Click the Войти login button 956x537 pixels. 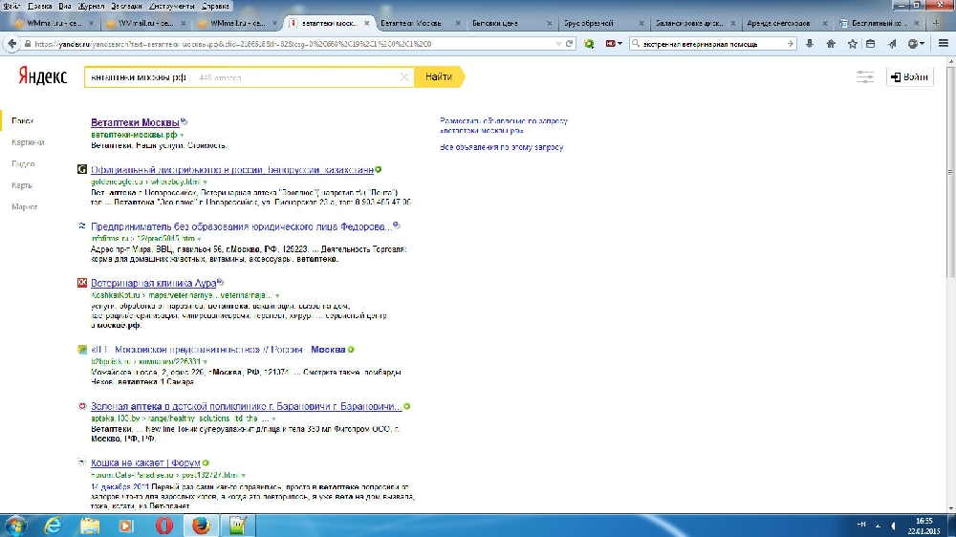[910, 76]
